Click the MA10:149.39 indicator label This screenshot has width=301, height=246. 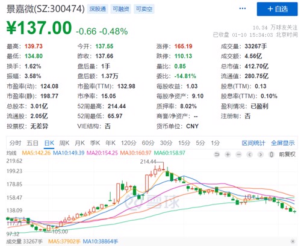point(69,153)
